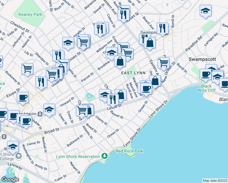Click the Sheridan St label
Viewport: 228px width, 183px height.
click(42, 59)
